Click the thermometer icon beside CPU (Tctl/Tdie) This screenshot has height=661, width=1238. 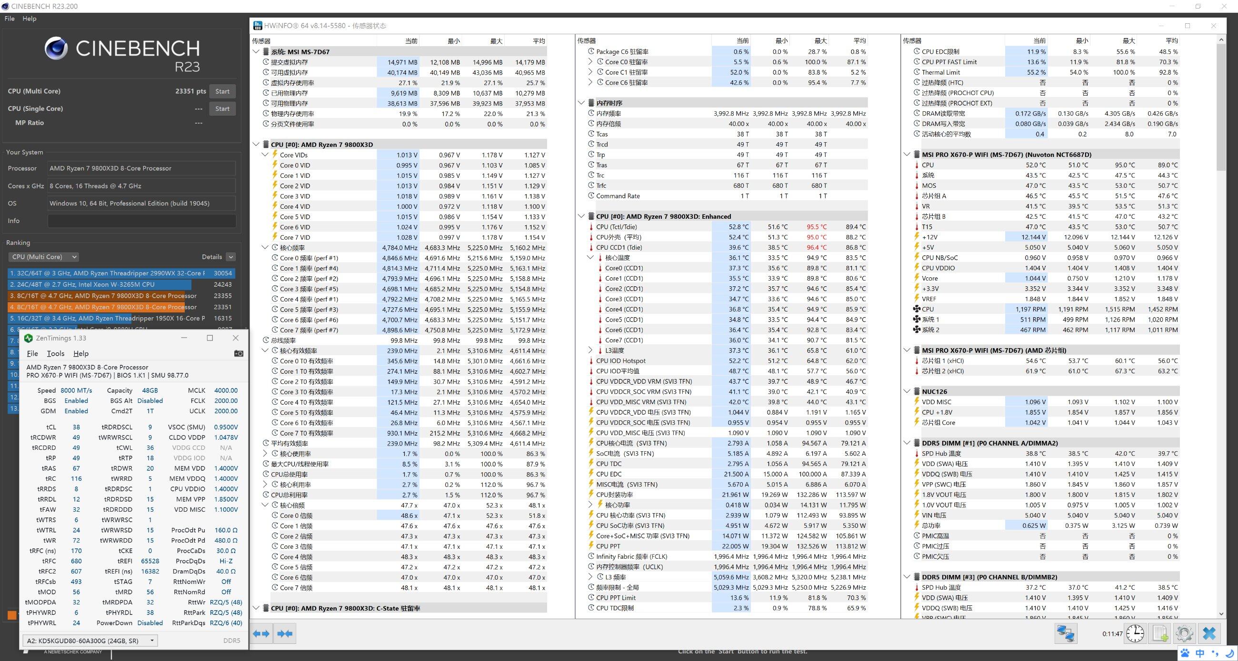coord(591,226)
